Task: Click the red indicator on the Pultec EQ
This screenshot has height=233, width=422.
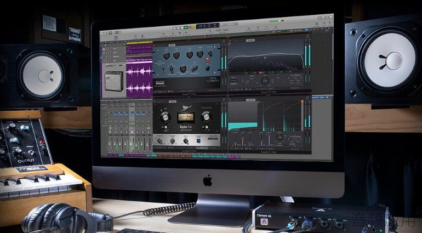Action: [208, 60]
